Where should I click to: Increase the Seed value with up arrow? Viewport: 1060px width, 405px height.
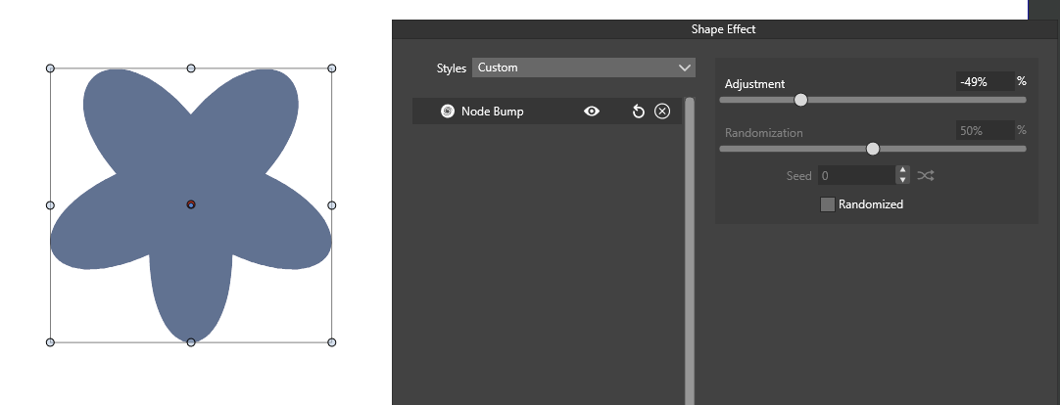[x=902, y=171]
